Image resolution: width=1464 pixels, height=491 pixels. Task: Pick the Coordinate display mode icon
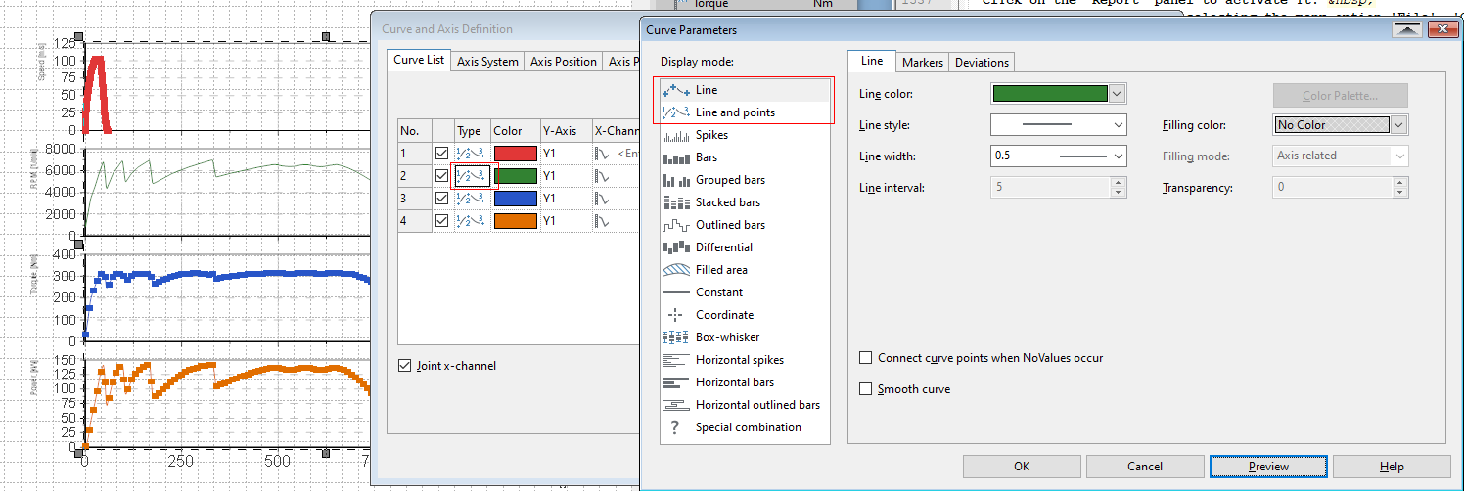click(676, 315)
